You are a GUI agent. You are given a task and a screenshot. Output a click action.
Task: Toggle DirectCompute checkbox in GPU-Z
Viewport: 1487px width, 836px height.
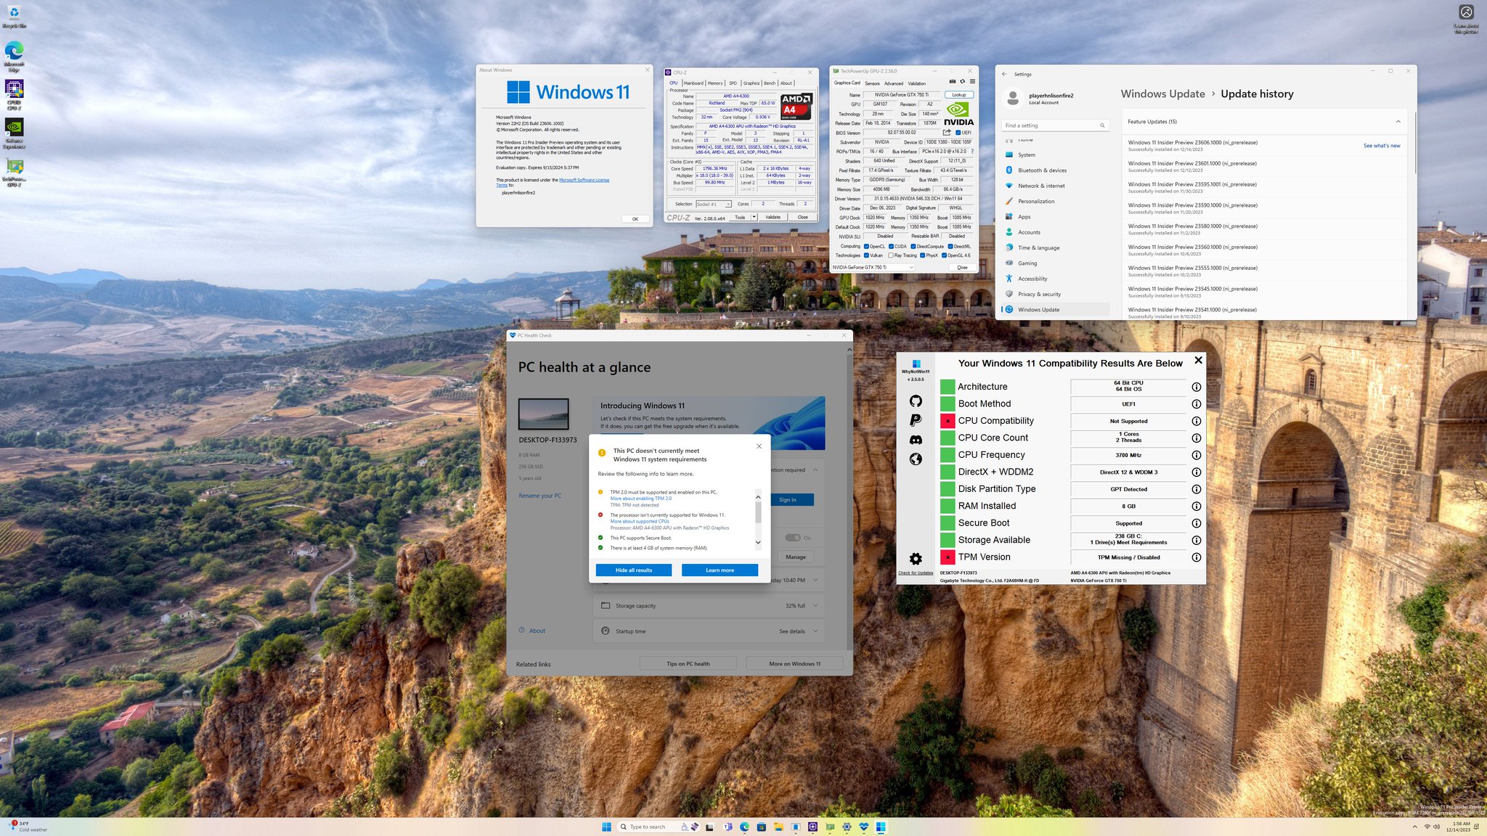click(913, 246)
